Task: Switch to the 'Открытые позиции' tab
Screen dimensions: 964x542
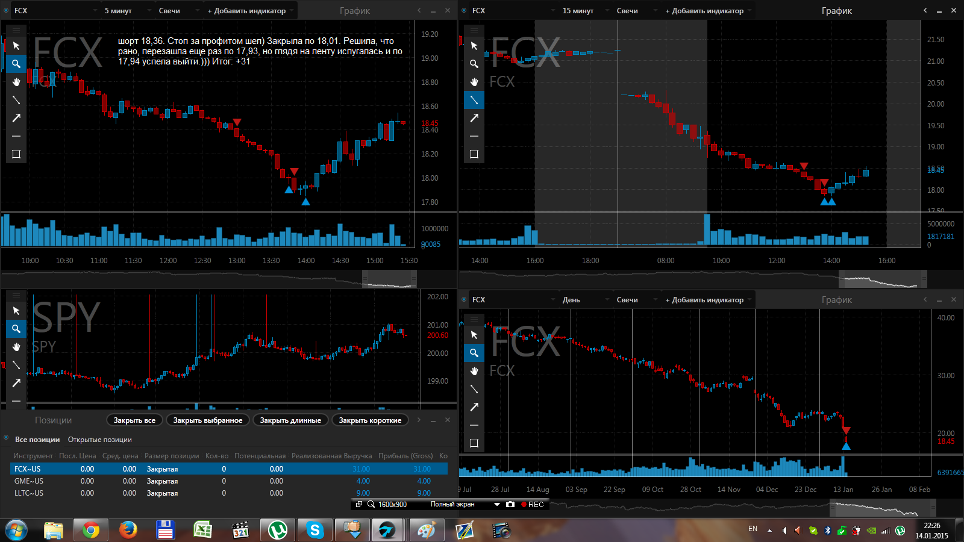Action: (x=99, y=440)
